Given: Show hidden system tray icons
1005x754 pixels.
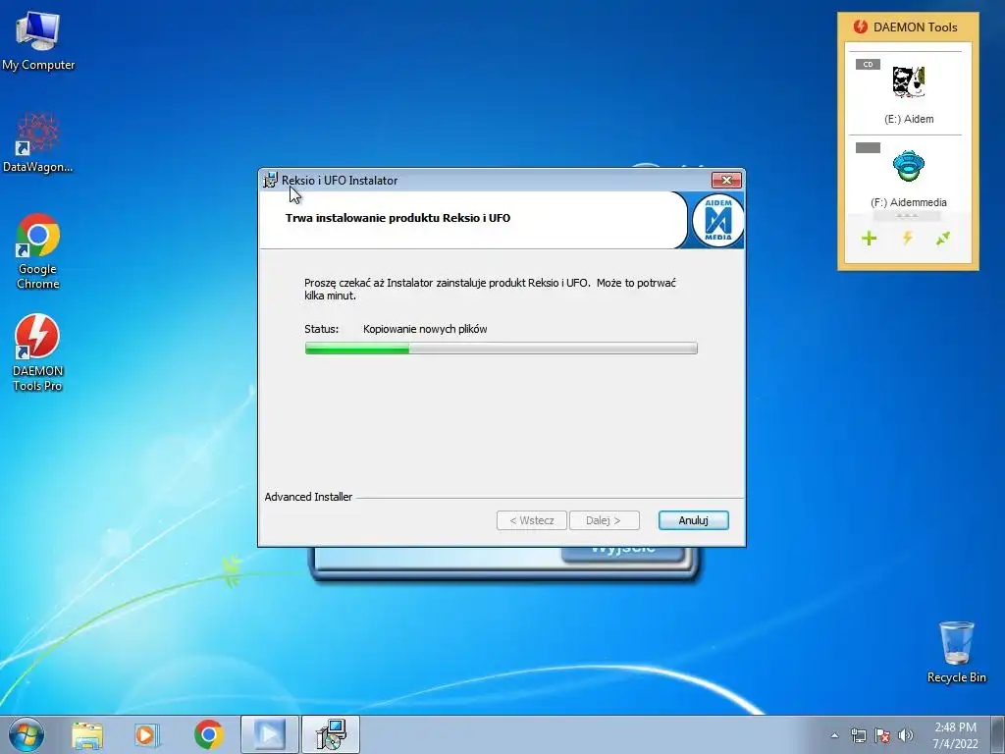Looking at the screenshot, I should [x=834, y=735].
